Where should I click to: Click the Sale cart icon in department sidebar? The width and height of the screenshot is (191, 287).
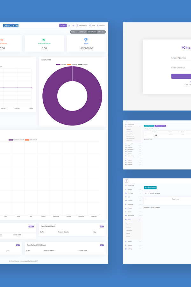pos(126,197)
